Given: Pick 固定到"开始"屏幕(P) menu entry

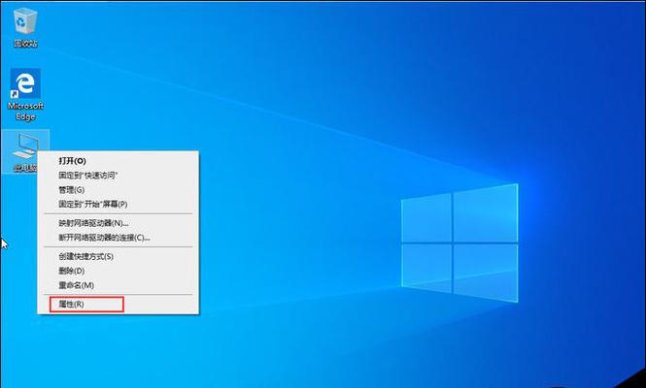Looking at the screenshot, I should click(92, 205).
